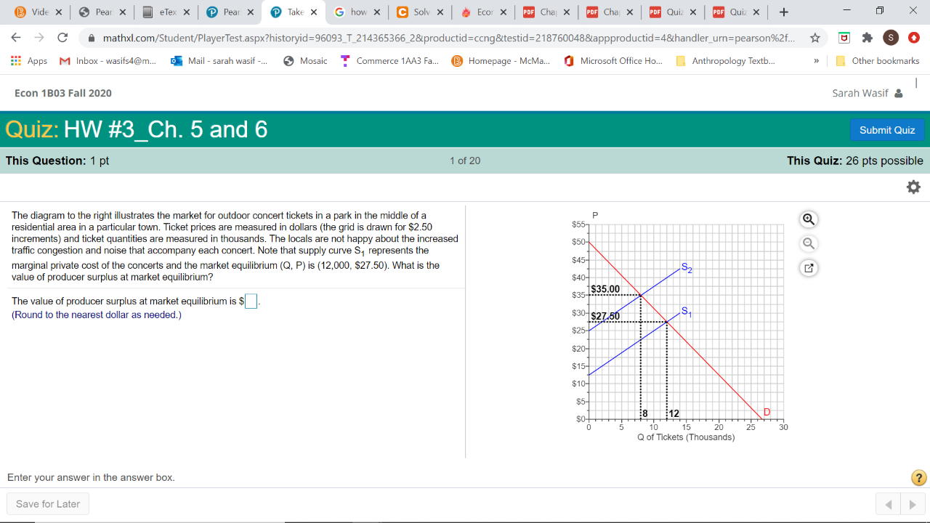This screenshot has height=523, width=930.
Task: Click the S2 supply curve label
Action: (x=687, y=268)
